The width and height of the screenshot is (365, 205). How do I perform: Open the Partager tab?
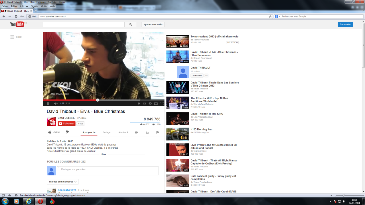[x=107, y=132]
